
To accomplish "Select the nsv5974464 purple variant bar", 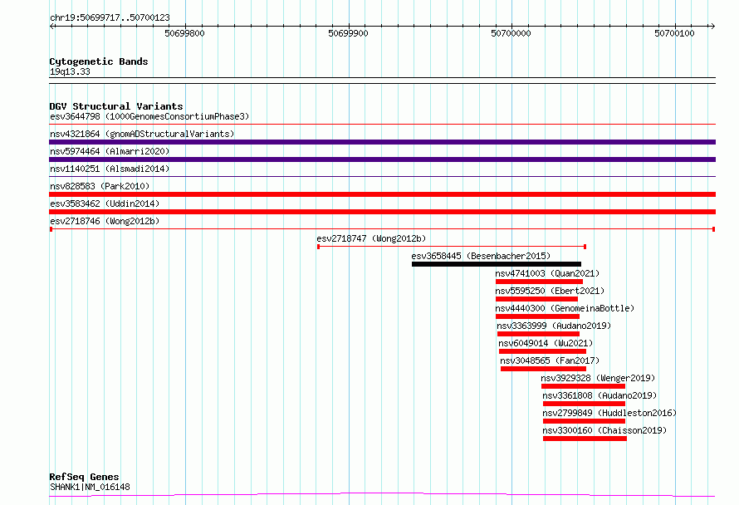I will coord(382,159).
